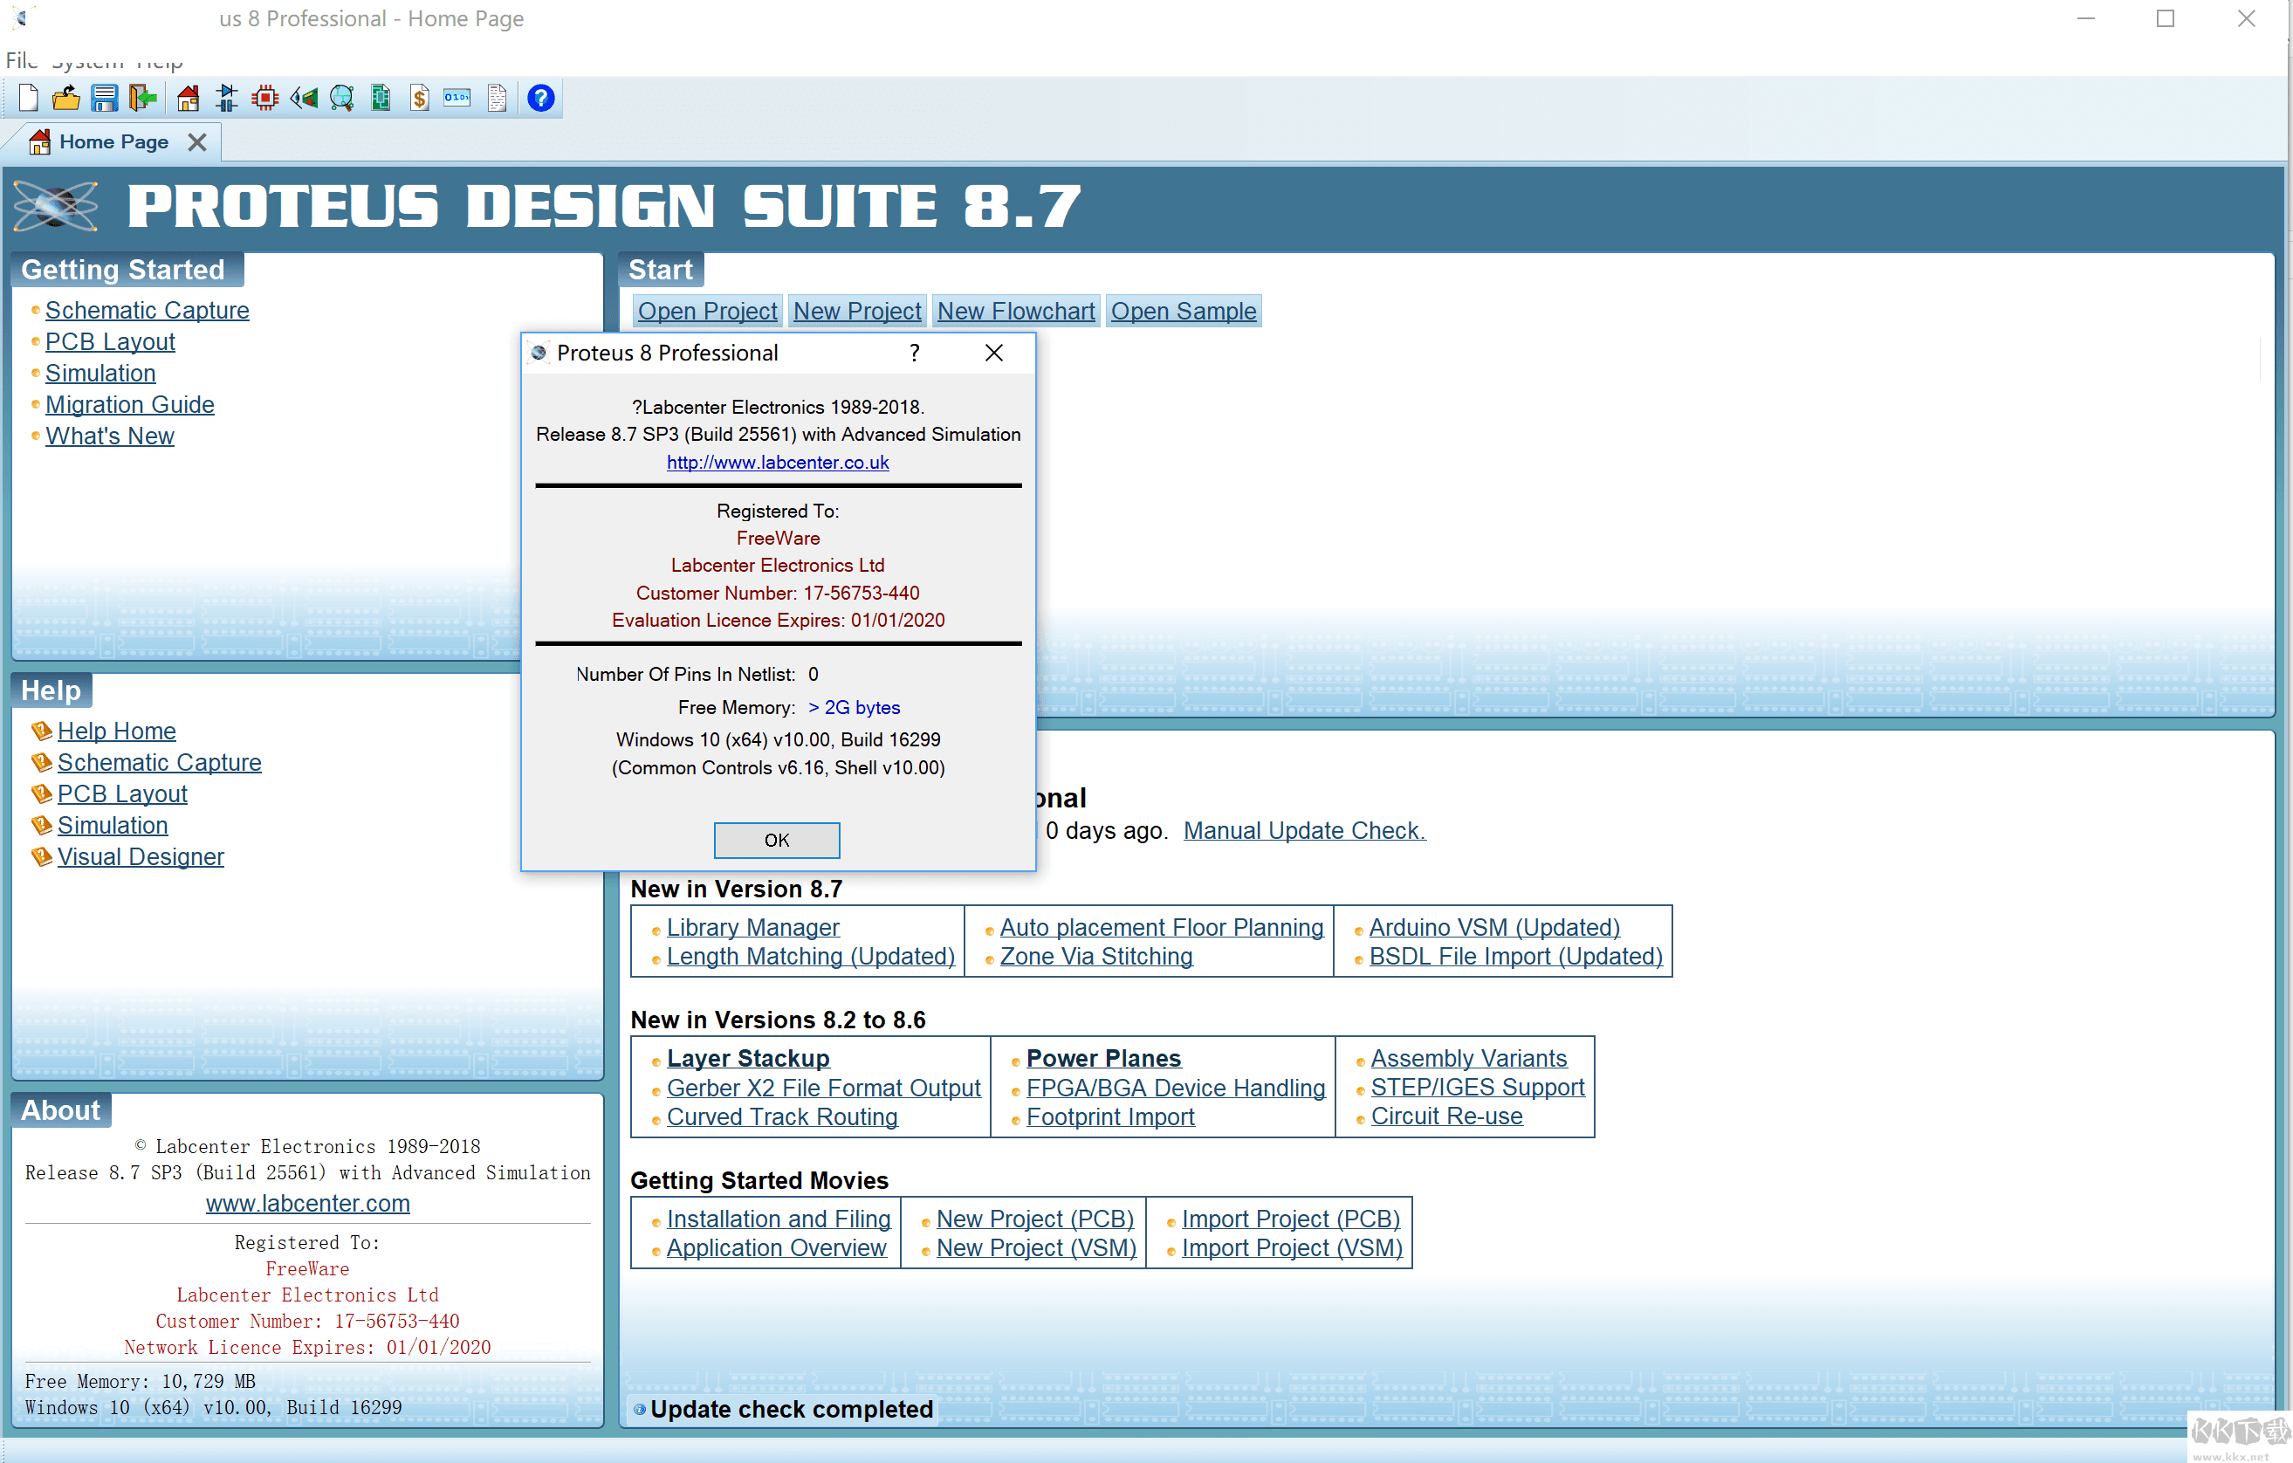
Task: Open Bill of Materials dollar icon
Action: coord(419,98)
